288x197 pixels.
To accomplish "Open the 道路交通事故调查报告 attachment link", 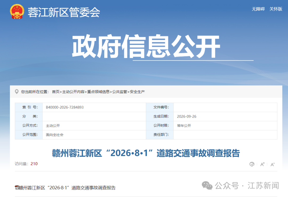I will [x=67, y=188].
